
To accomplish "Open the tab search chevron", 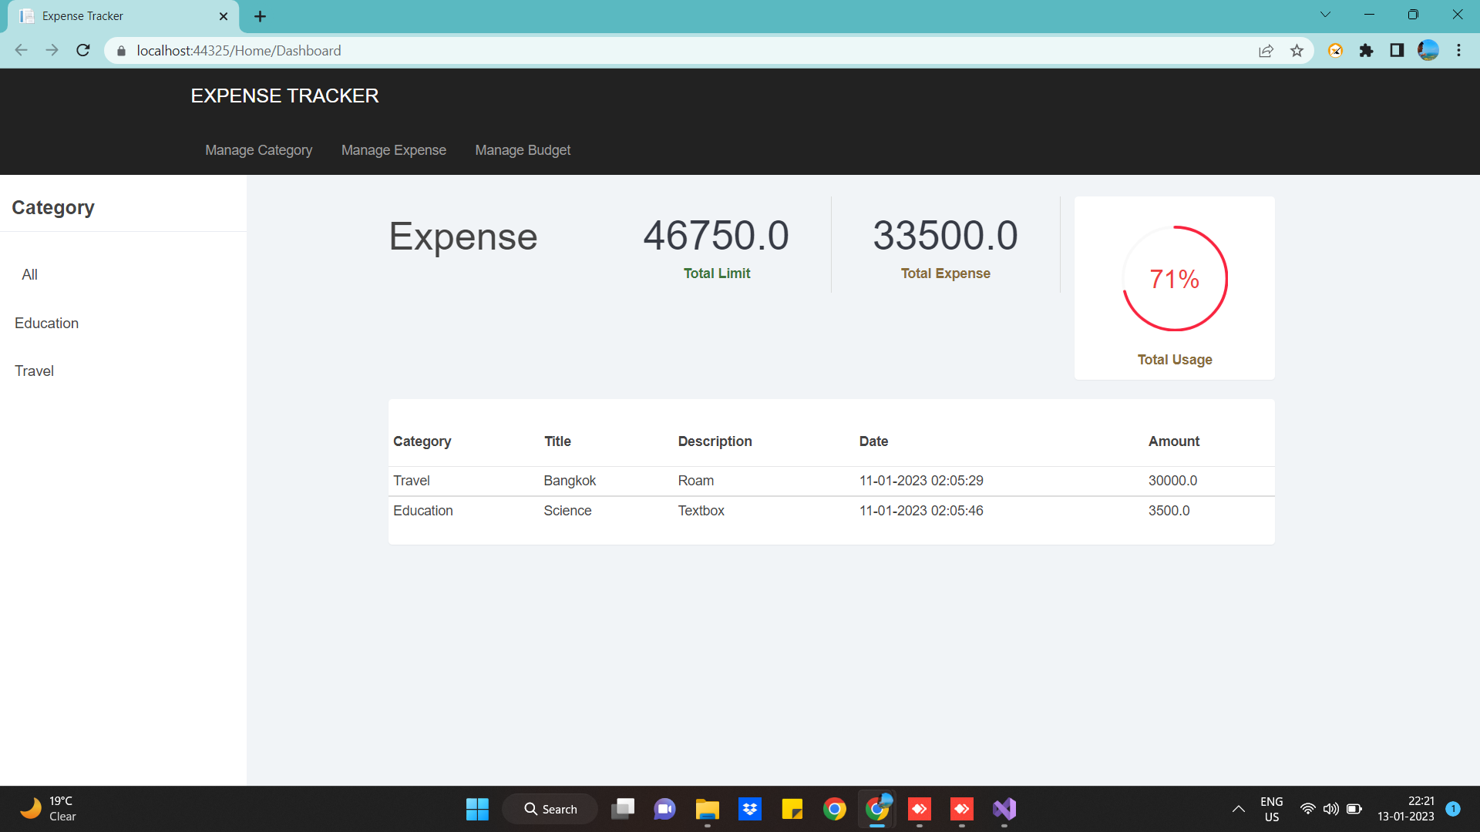I will click(x=1324, y=14).
